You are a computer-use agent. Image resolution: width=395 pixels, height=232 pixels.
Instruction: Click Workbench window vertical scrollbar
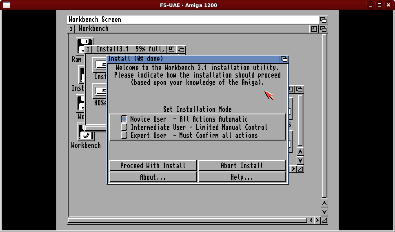click(x=324, y=116)
